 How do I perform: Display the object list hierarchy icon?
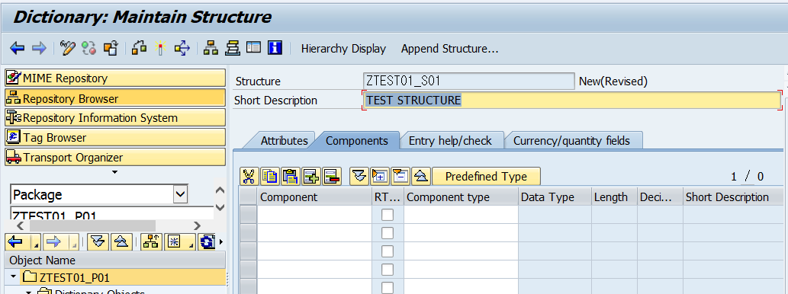211,48
